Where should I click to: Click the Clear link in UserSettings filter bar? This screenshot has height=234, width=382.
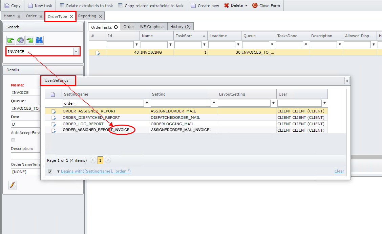[x=339, y=171]
